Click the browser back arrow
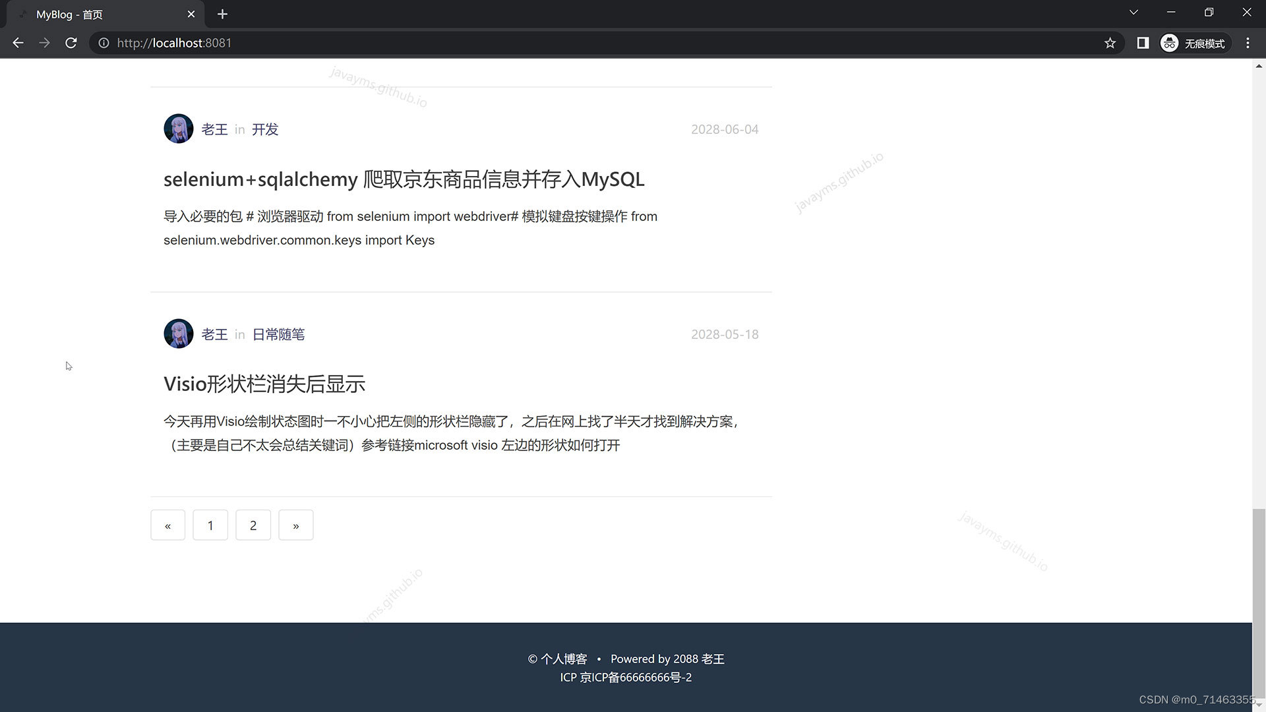The image size is (1266, 712). 18,43
